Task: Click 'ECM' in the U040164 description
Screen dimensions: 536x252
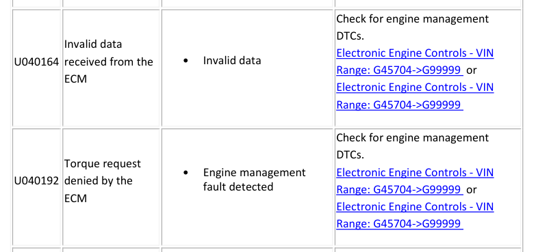Action: tap(75, 79)
